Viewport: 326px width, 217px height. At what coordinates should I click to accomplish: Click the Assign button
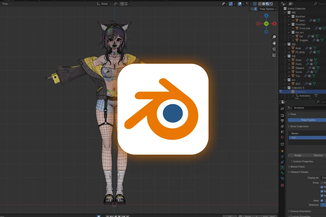point(298,155)
